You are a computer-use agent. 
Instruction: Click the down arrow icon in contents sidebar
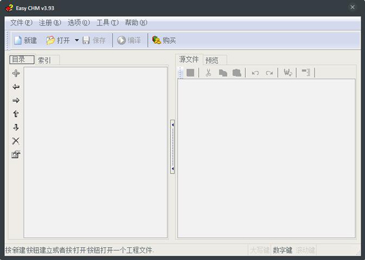(16, 128)
